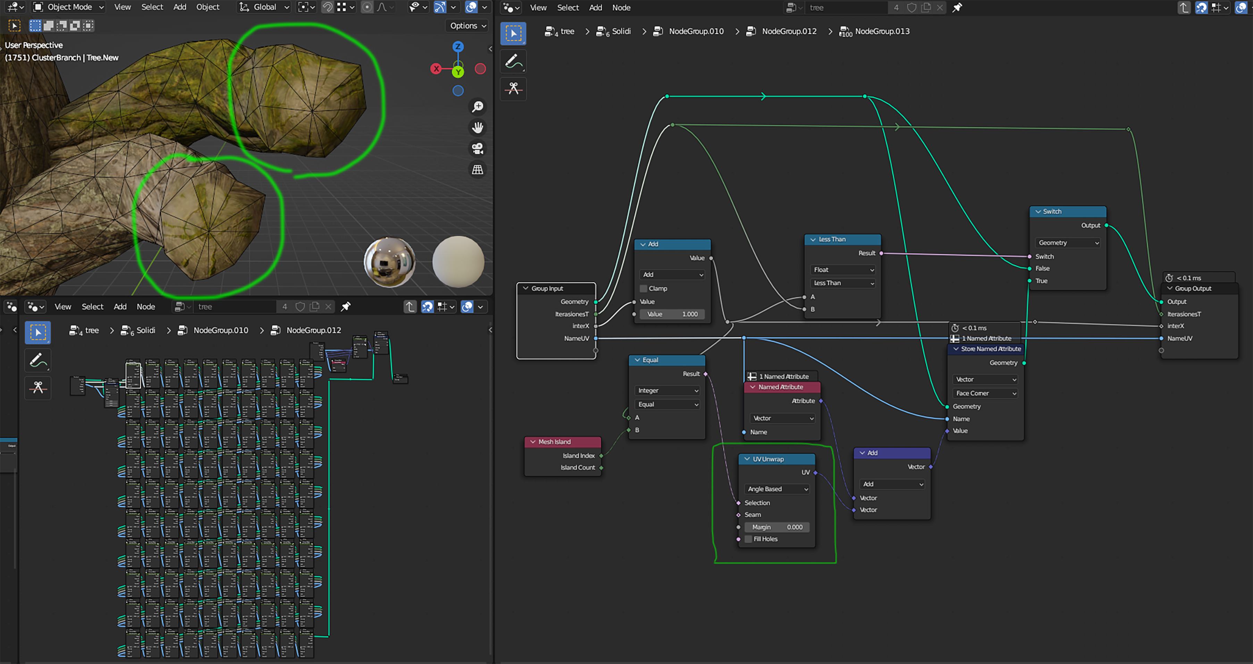
Task: Click tree node group name field in right header
Action: (x=846, y=7)
